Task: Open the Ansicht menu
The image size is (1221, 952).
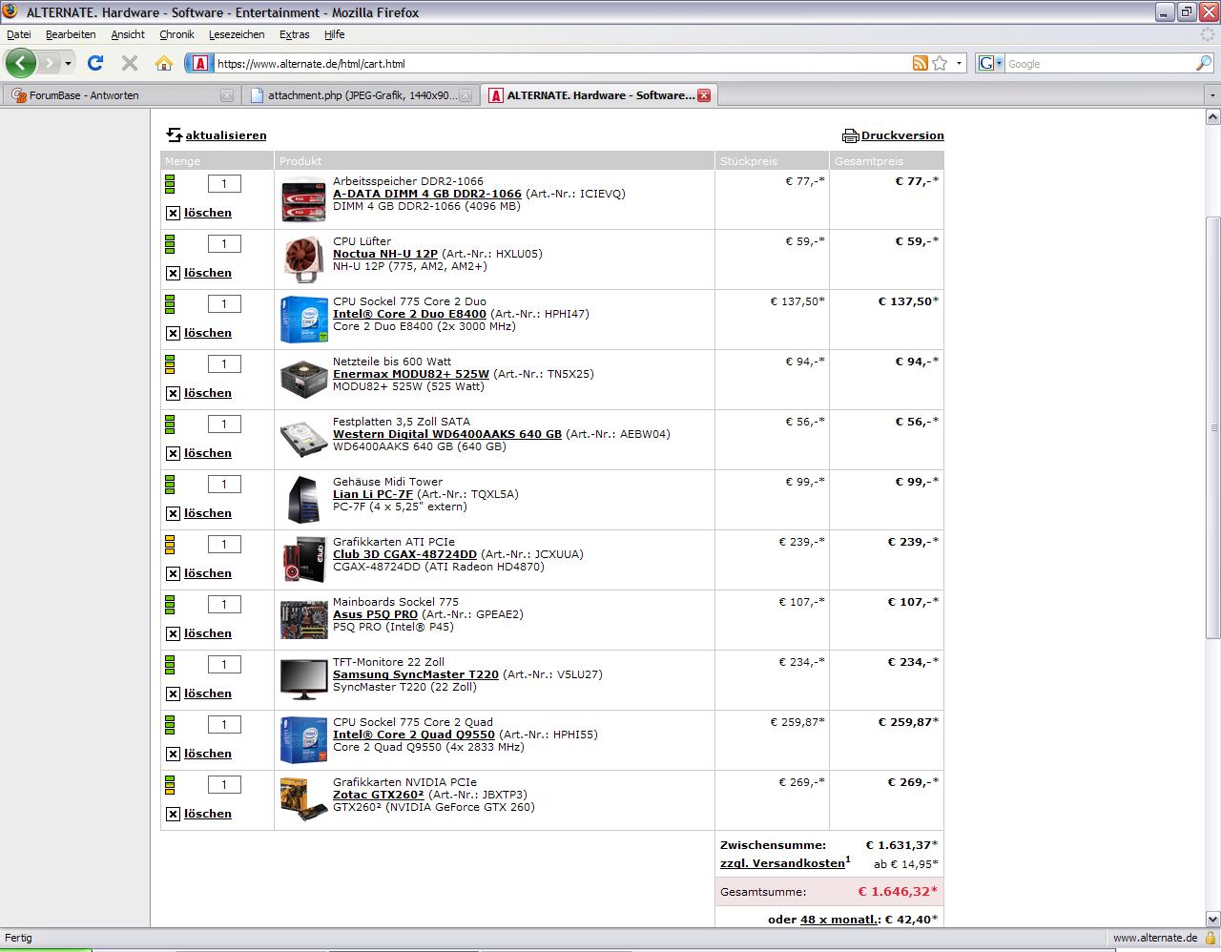Action: (128, 34)
